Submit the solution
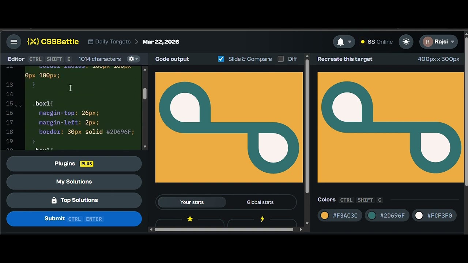This screenshot has height=263, width=468. tap(74, 219)
